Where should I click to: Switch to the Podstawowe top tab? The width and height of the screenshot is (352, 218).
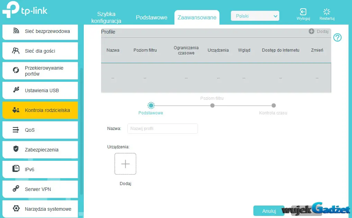coord(152,17)
